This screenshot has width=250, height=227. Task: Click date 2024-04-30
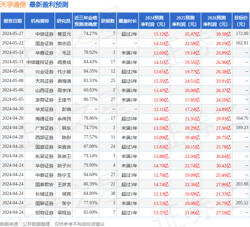pyautogui.click(x=13, y=109)
